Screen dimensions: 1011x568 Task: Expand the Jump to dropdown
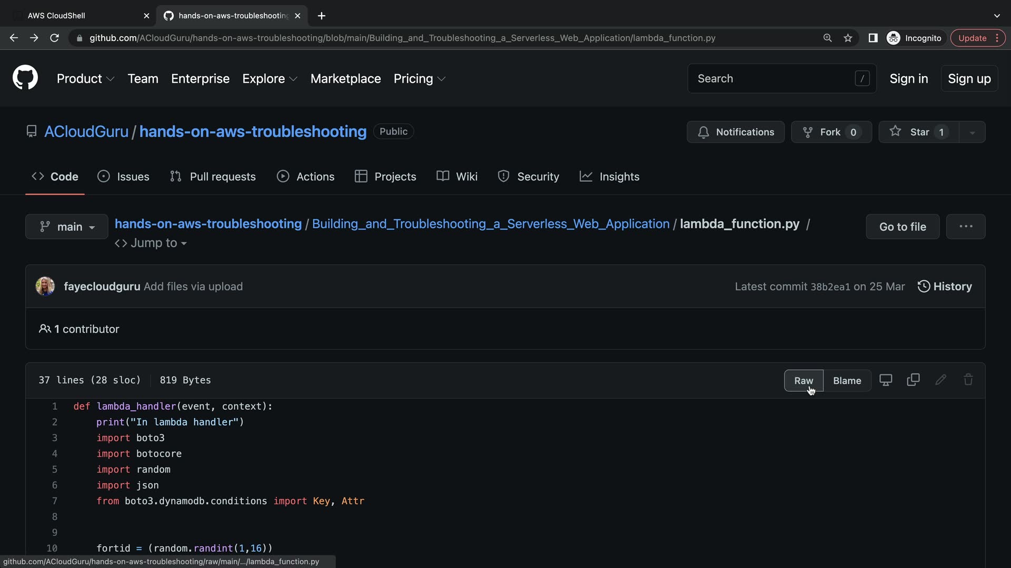point(151,243)
